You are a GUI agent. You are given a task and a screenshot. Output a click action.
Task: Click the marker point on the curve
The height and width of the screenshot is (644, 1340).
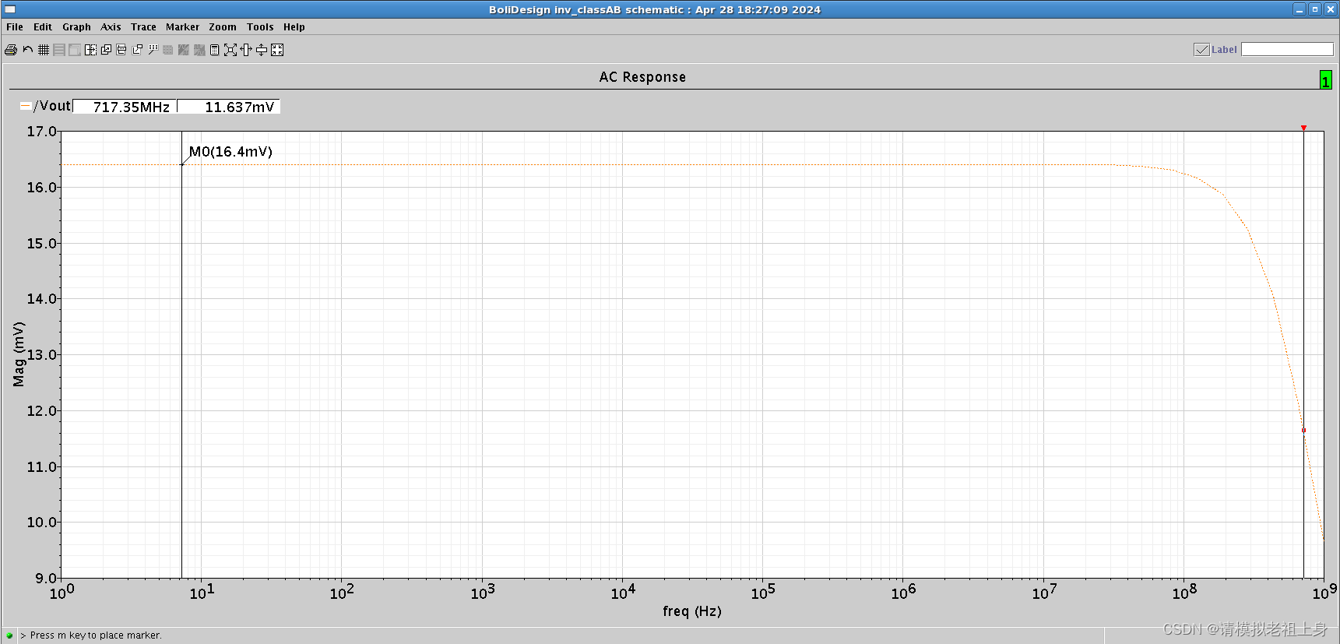pyautogui.click(x=1303, y=430)
